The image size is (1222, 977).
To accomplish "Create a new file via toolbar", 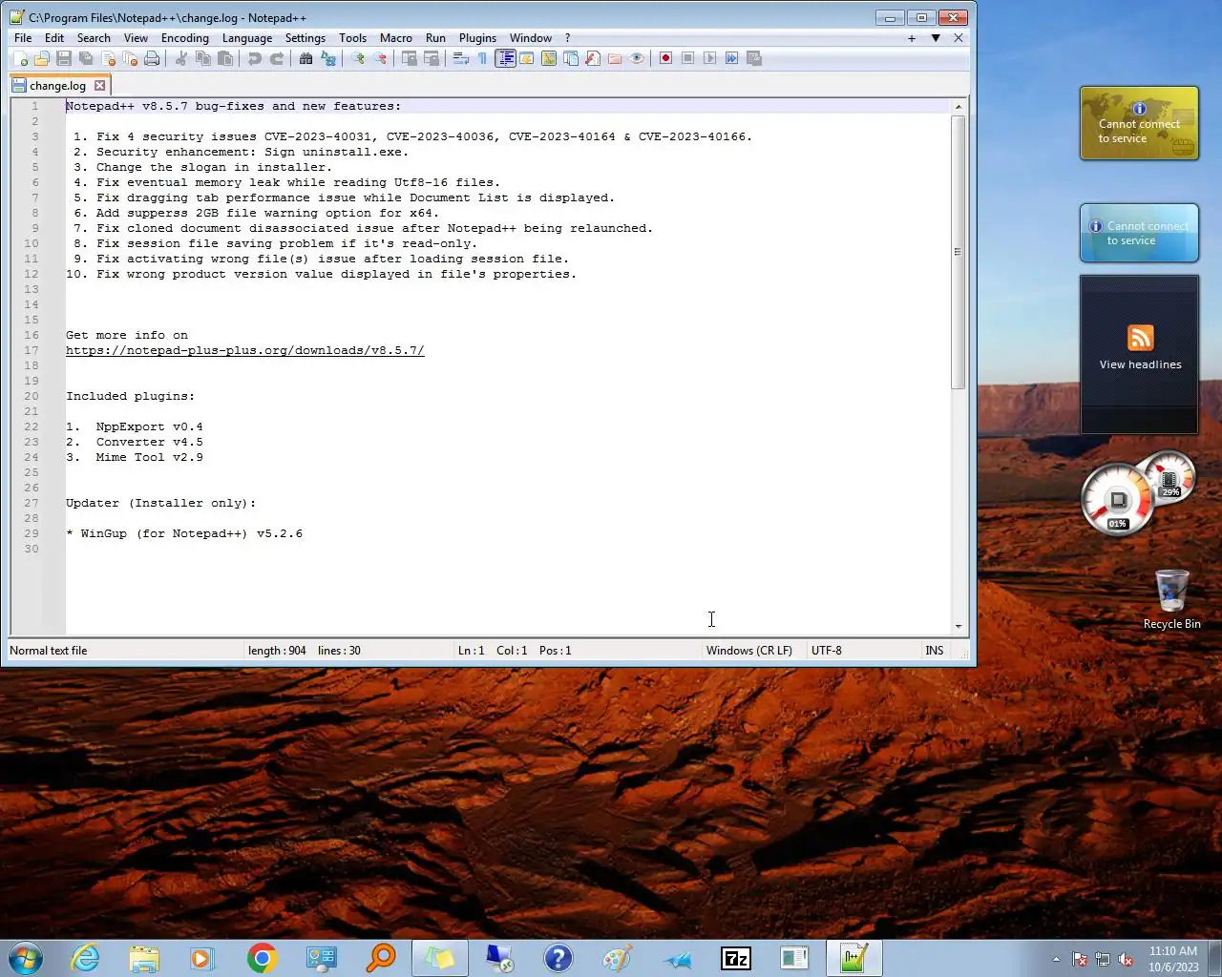I will coord(20,58).
